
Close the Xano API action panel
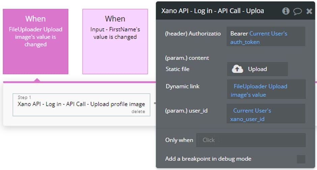click(x=309, y=11)
